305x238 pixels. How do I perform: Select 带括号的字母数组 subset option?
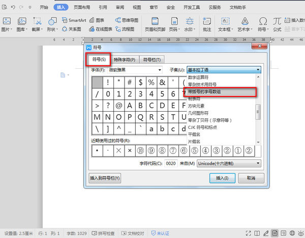click(220, 92)
